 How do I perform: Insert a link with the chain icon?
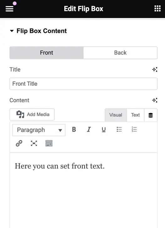(19, 143)
